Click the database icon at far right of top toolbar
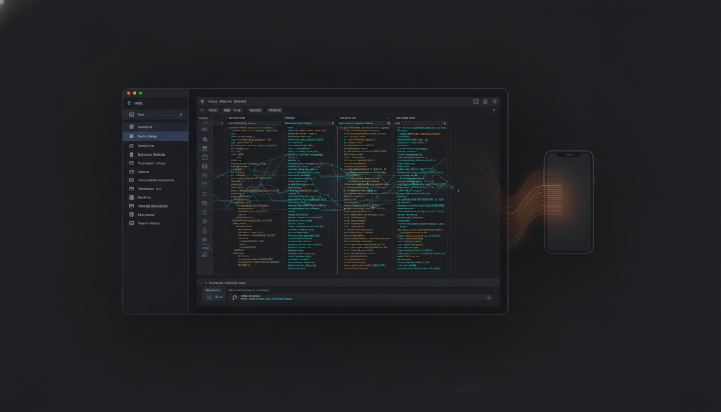 (x=495, y=101)
